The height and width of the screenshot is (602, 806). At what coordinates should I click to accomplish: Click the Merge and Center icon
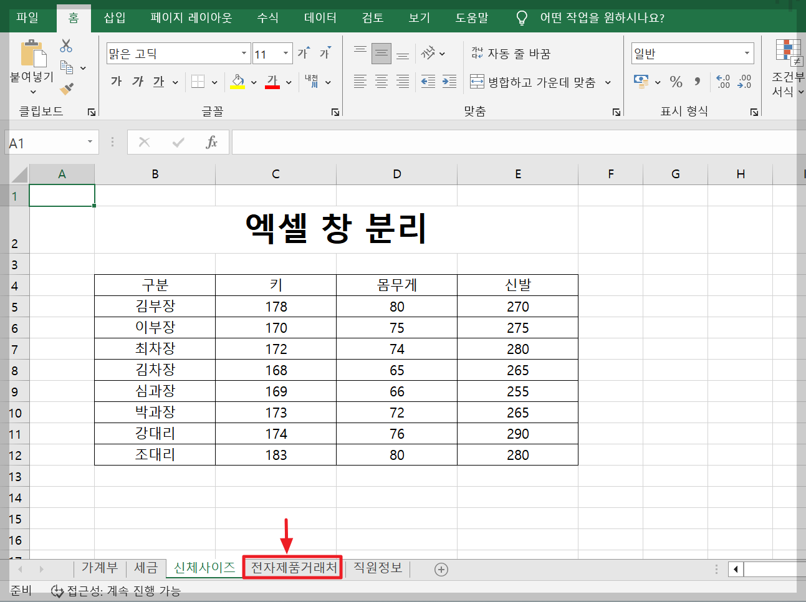point(476,82)
